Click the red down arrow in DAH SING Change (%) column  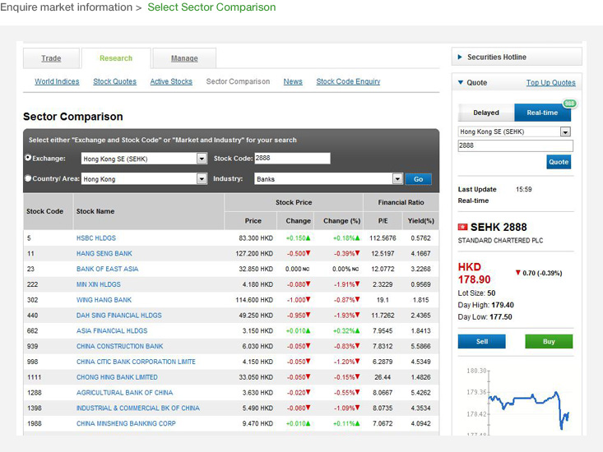tap(357, 315)
